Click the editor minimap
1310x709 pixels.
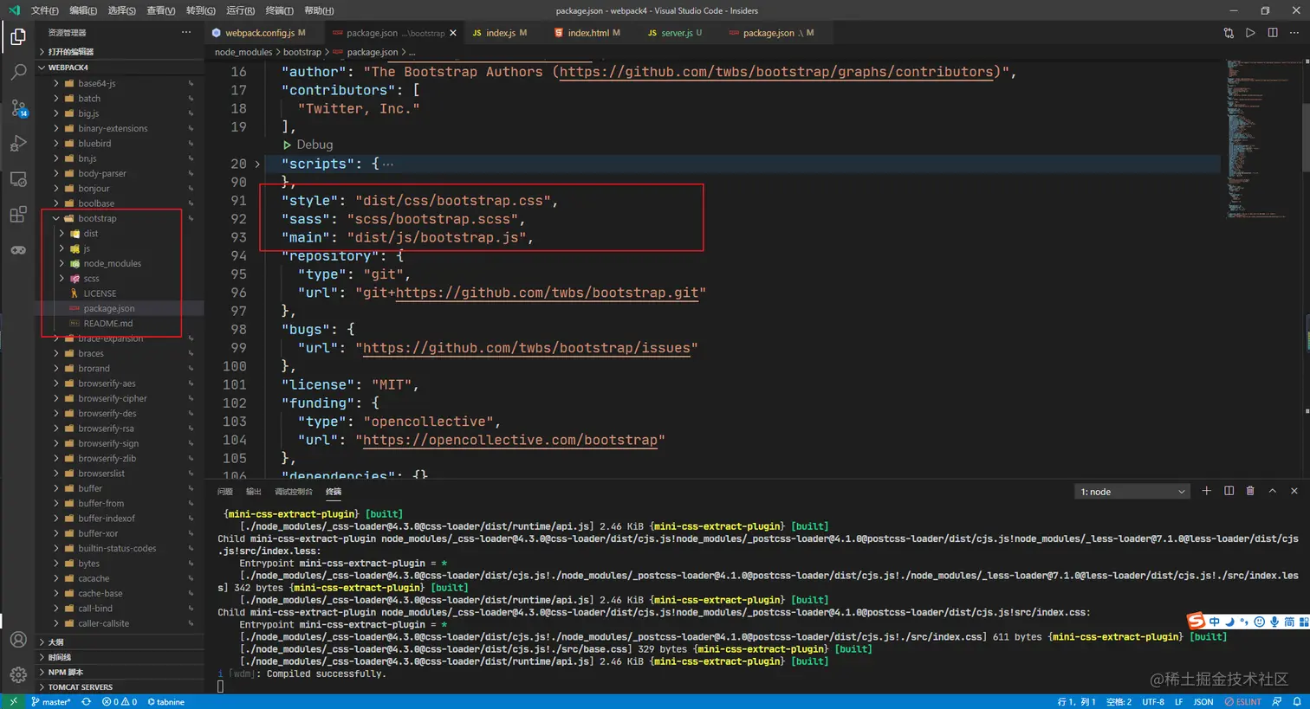click(1264, 139)
